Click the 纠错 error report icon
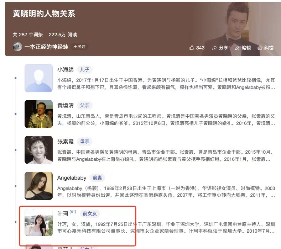This screenshot has width=281, height=249. [260, 48]
